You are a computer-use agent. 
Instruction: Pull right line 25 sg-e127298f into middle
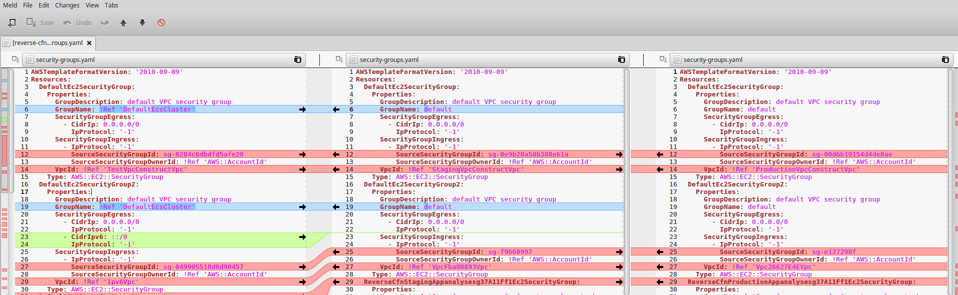[660, 252]
